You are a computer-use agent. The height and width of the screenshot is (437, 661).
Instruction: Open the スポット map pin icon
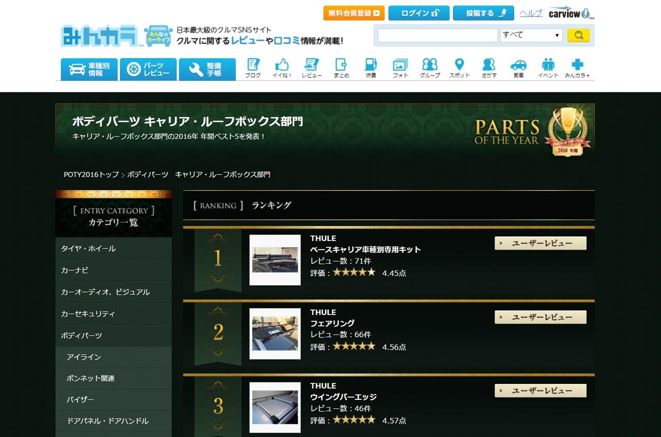[459, 68]
